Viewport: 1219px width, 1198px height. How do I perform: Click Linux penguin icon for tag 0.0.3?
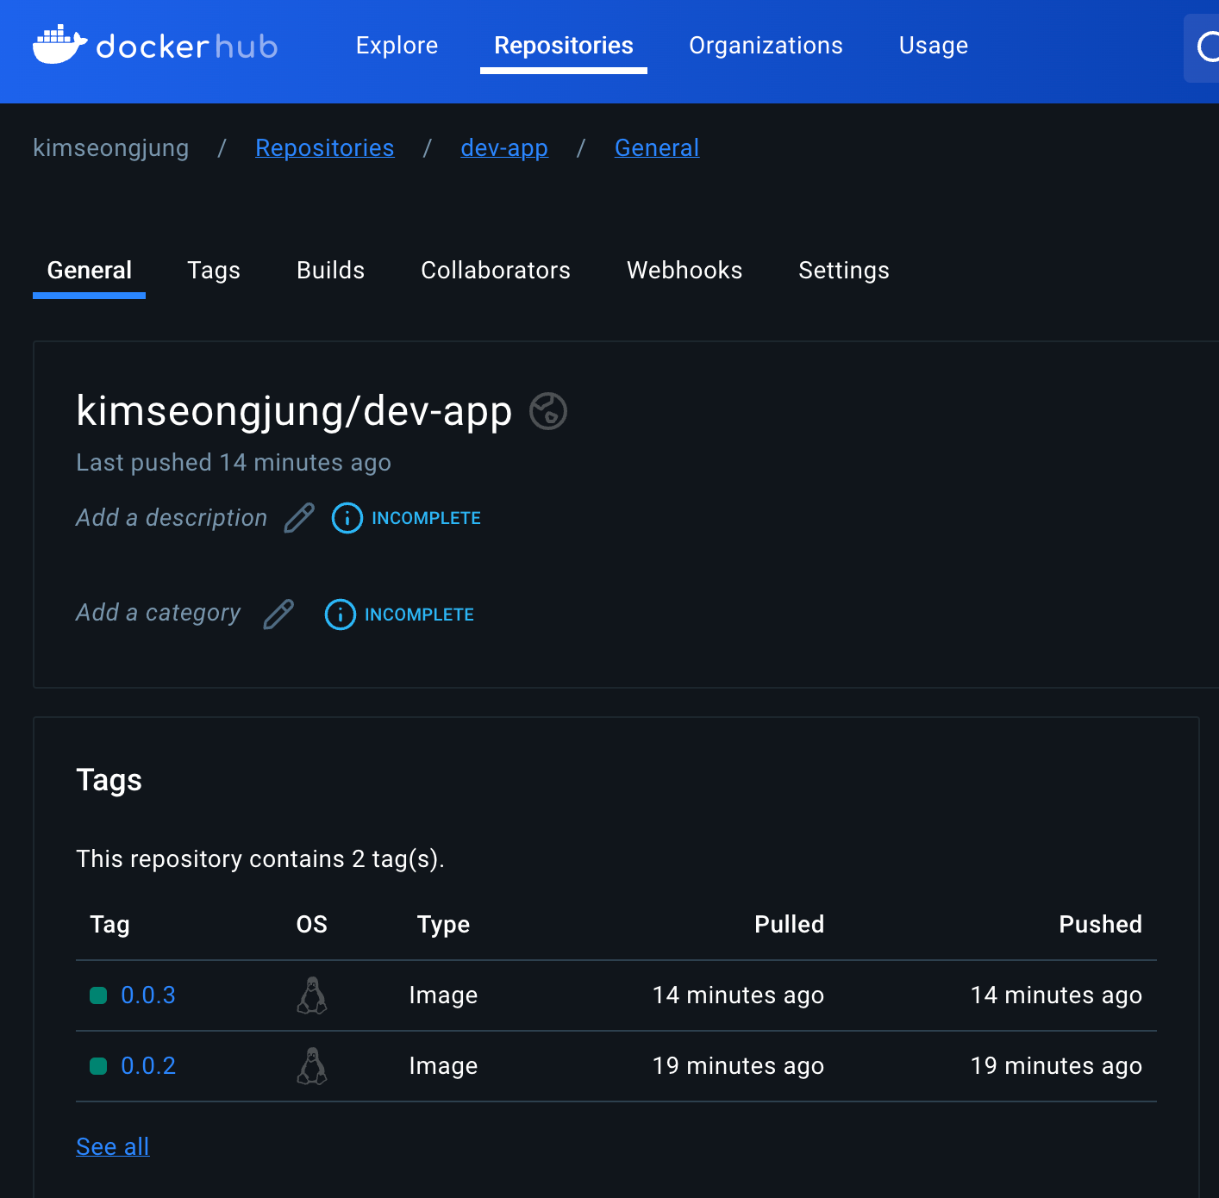[312, 995]
